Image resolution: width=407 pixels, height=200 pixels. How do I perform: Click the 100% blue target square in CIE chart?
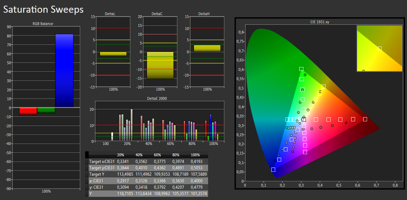coord(273,169)
